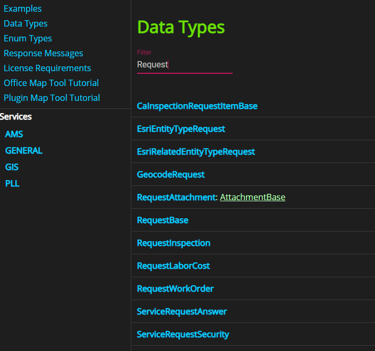Open Office Map Tool Tutorial

point(51,83)
